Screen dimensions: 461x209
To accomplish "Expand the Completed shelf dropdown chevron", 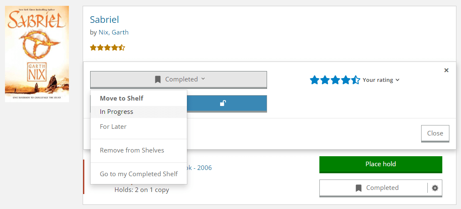I will point(203,79).
